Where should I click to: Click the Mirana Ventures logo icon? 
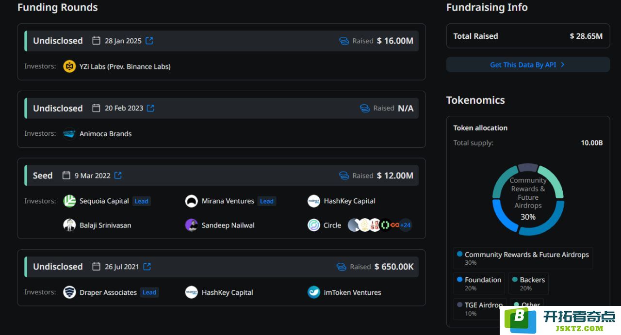[x=192, y=201]
